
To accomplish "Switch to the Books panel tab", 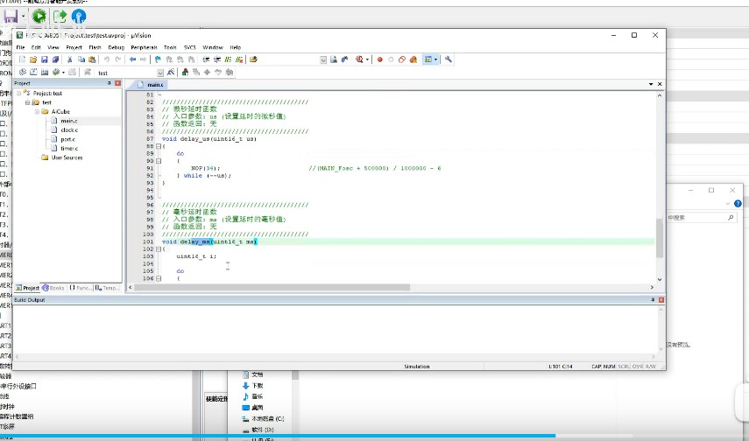I will pos(54,287).
